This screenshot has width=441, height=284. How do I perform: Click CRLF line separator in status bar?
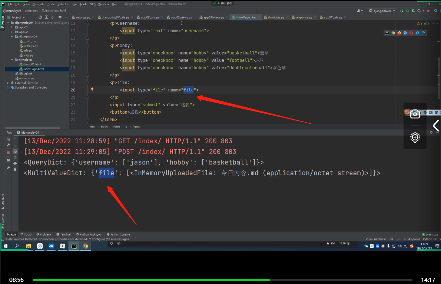[392, 239]
